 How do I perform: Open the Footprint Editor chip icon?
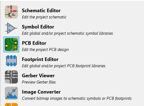(11, 61)
